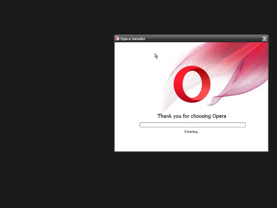The height and width of the screenshot is (208, 277).
Task: Click the "Extracting..." status text
Action: [192, 132]
